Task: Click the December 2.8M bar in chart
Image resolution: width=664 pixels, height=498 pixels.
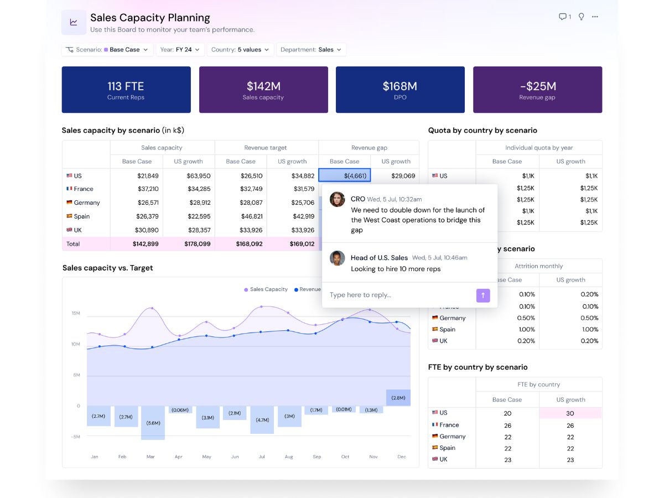Action: tap(398, 397)
